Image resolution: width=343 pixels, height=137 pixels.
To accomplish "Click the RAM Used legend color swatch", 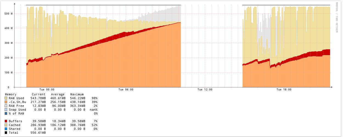I will [x=6, y=98].
